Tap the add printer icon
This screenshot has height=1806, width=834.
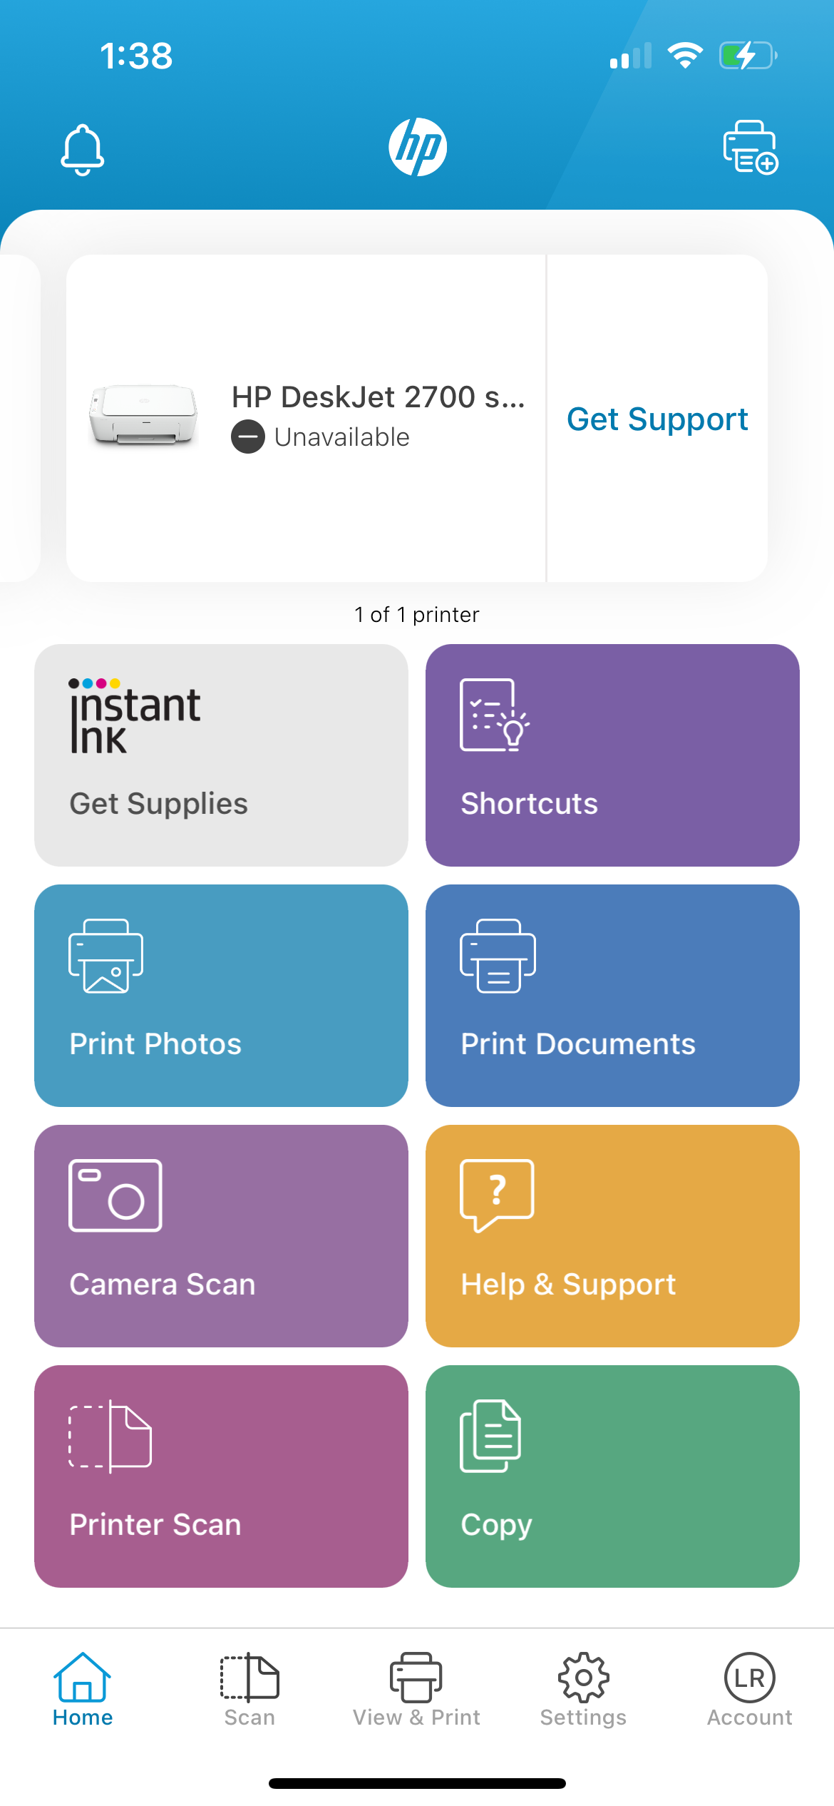point(750,147)
